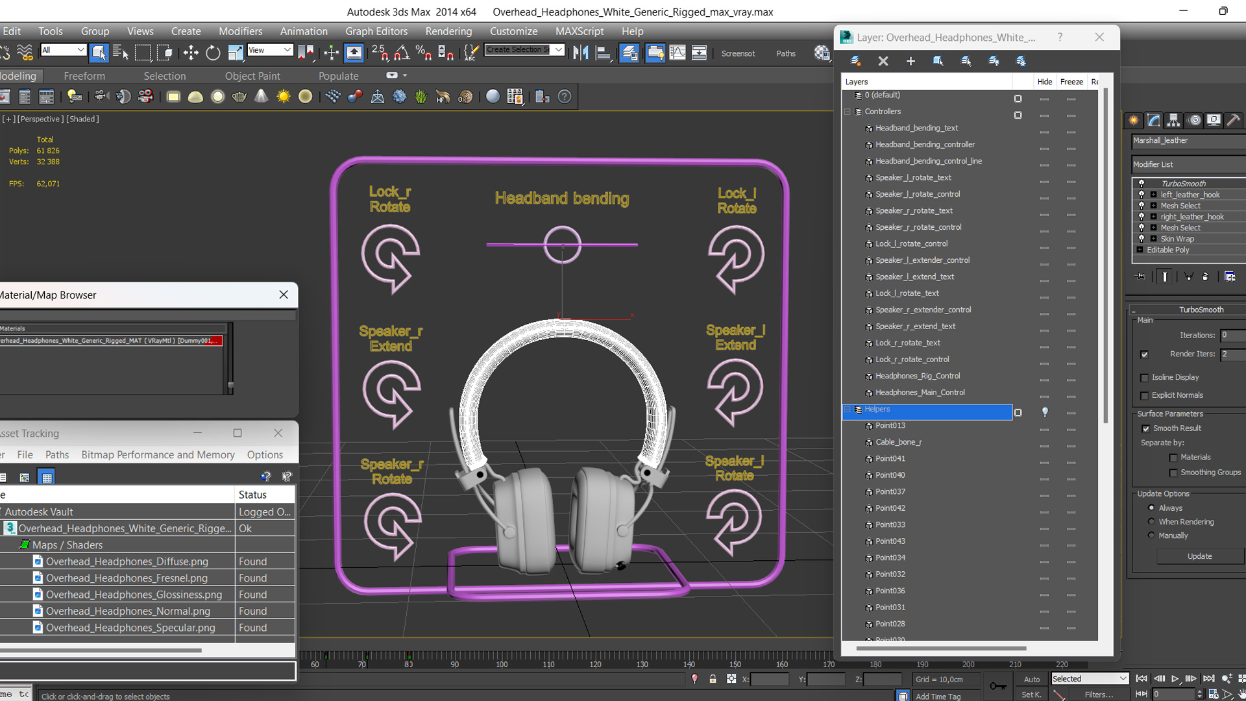Click the red material swatch in Material Browser
This screenshot has height=701, width=1246.
pos(214,341)
